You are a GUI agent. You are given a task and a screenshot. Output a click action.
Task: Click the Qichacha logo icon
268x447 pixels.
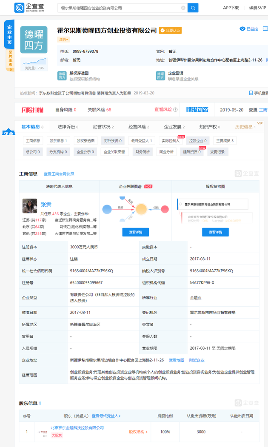pos(19,8)
